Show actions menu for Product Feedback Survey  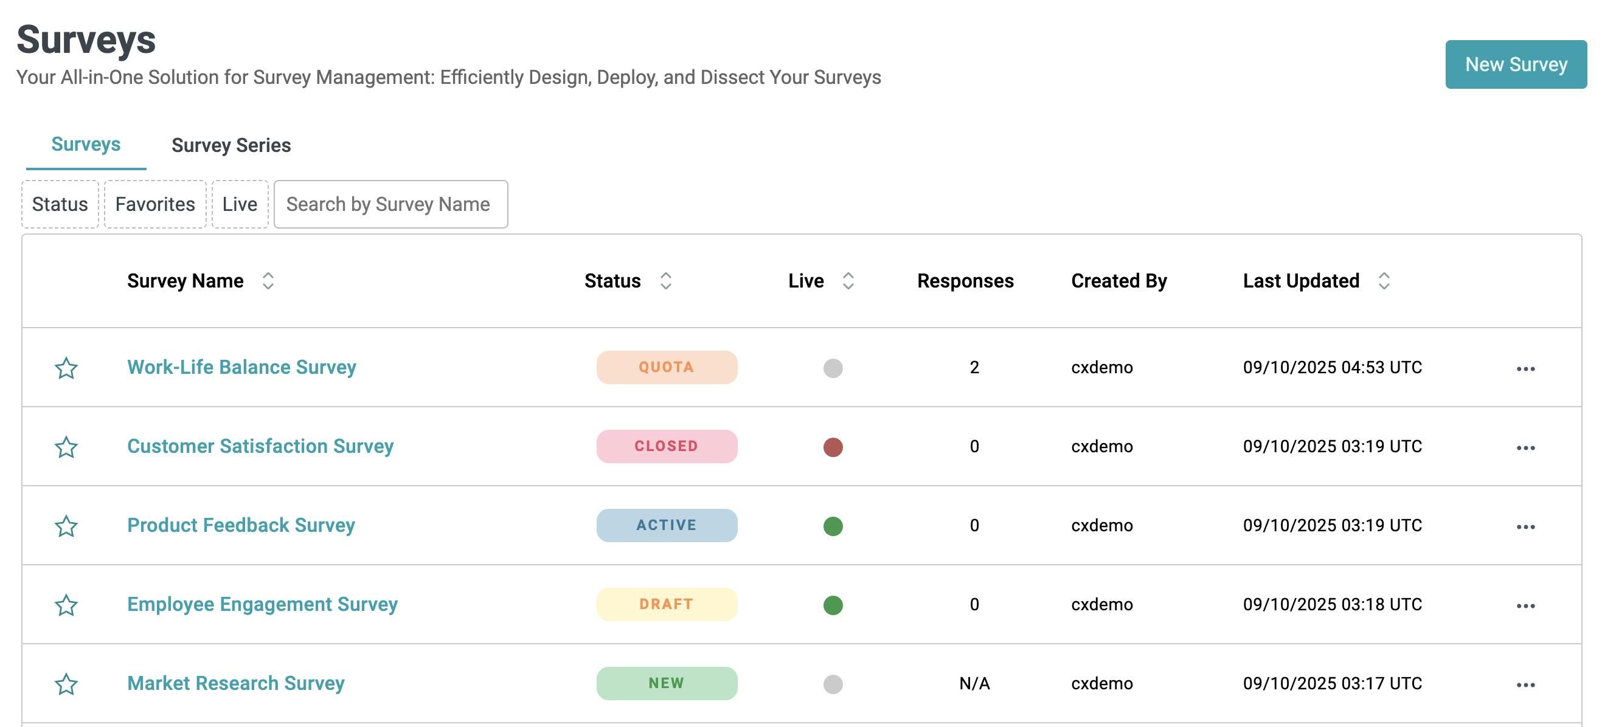point(1525,526)
